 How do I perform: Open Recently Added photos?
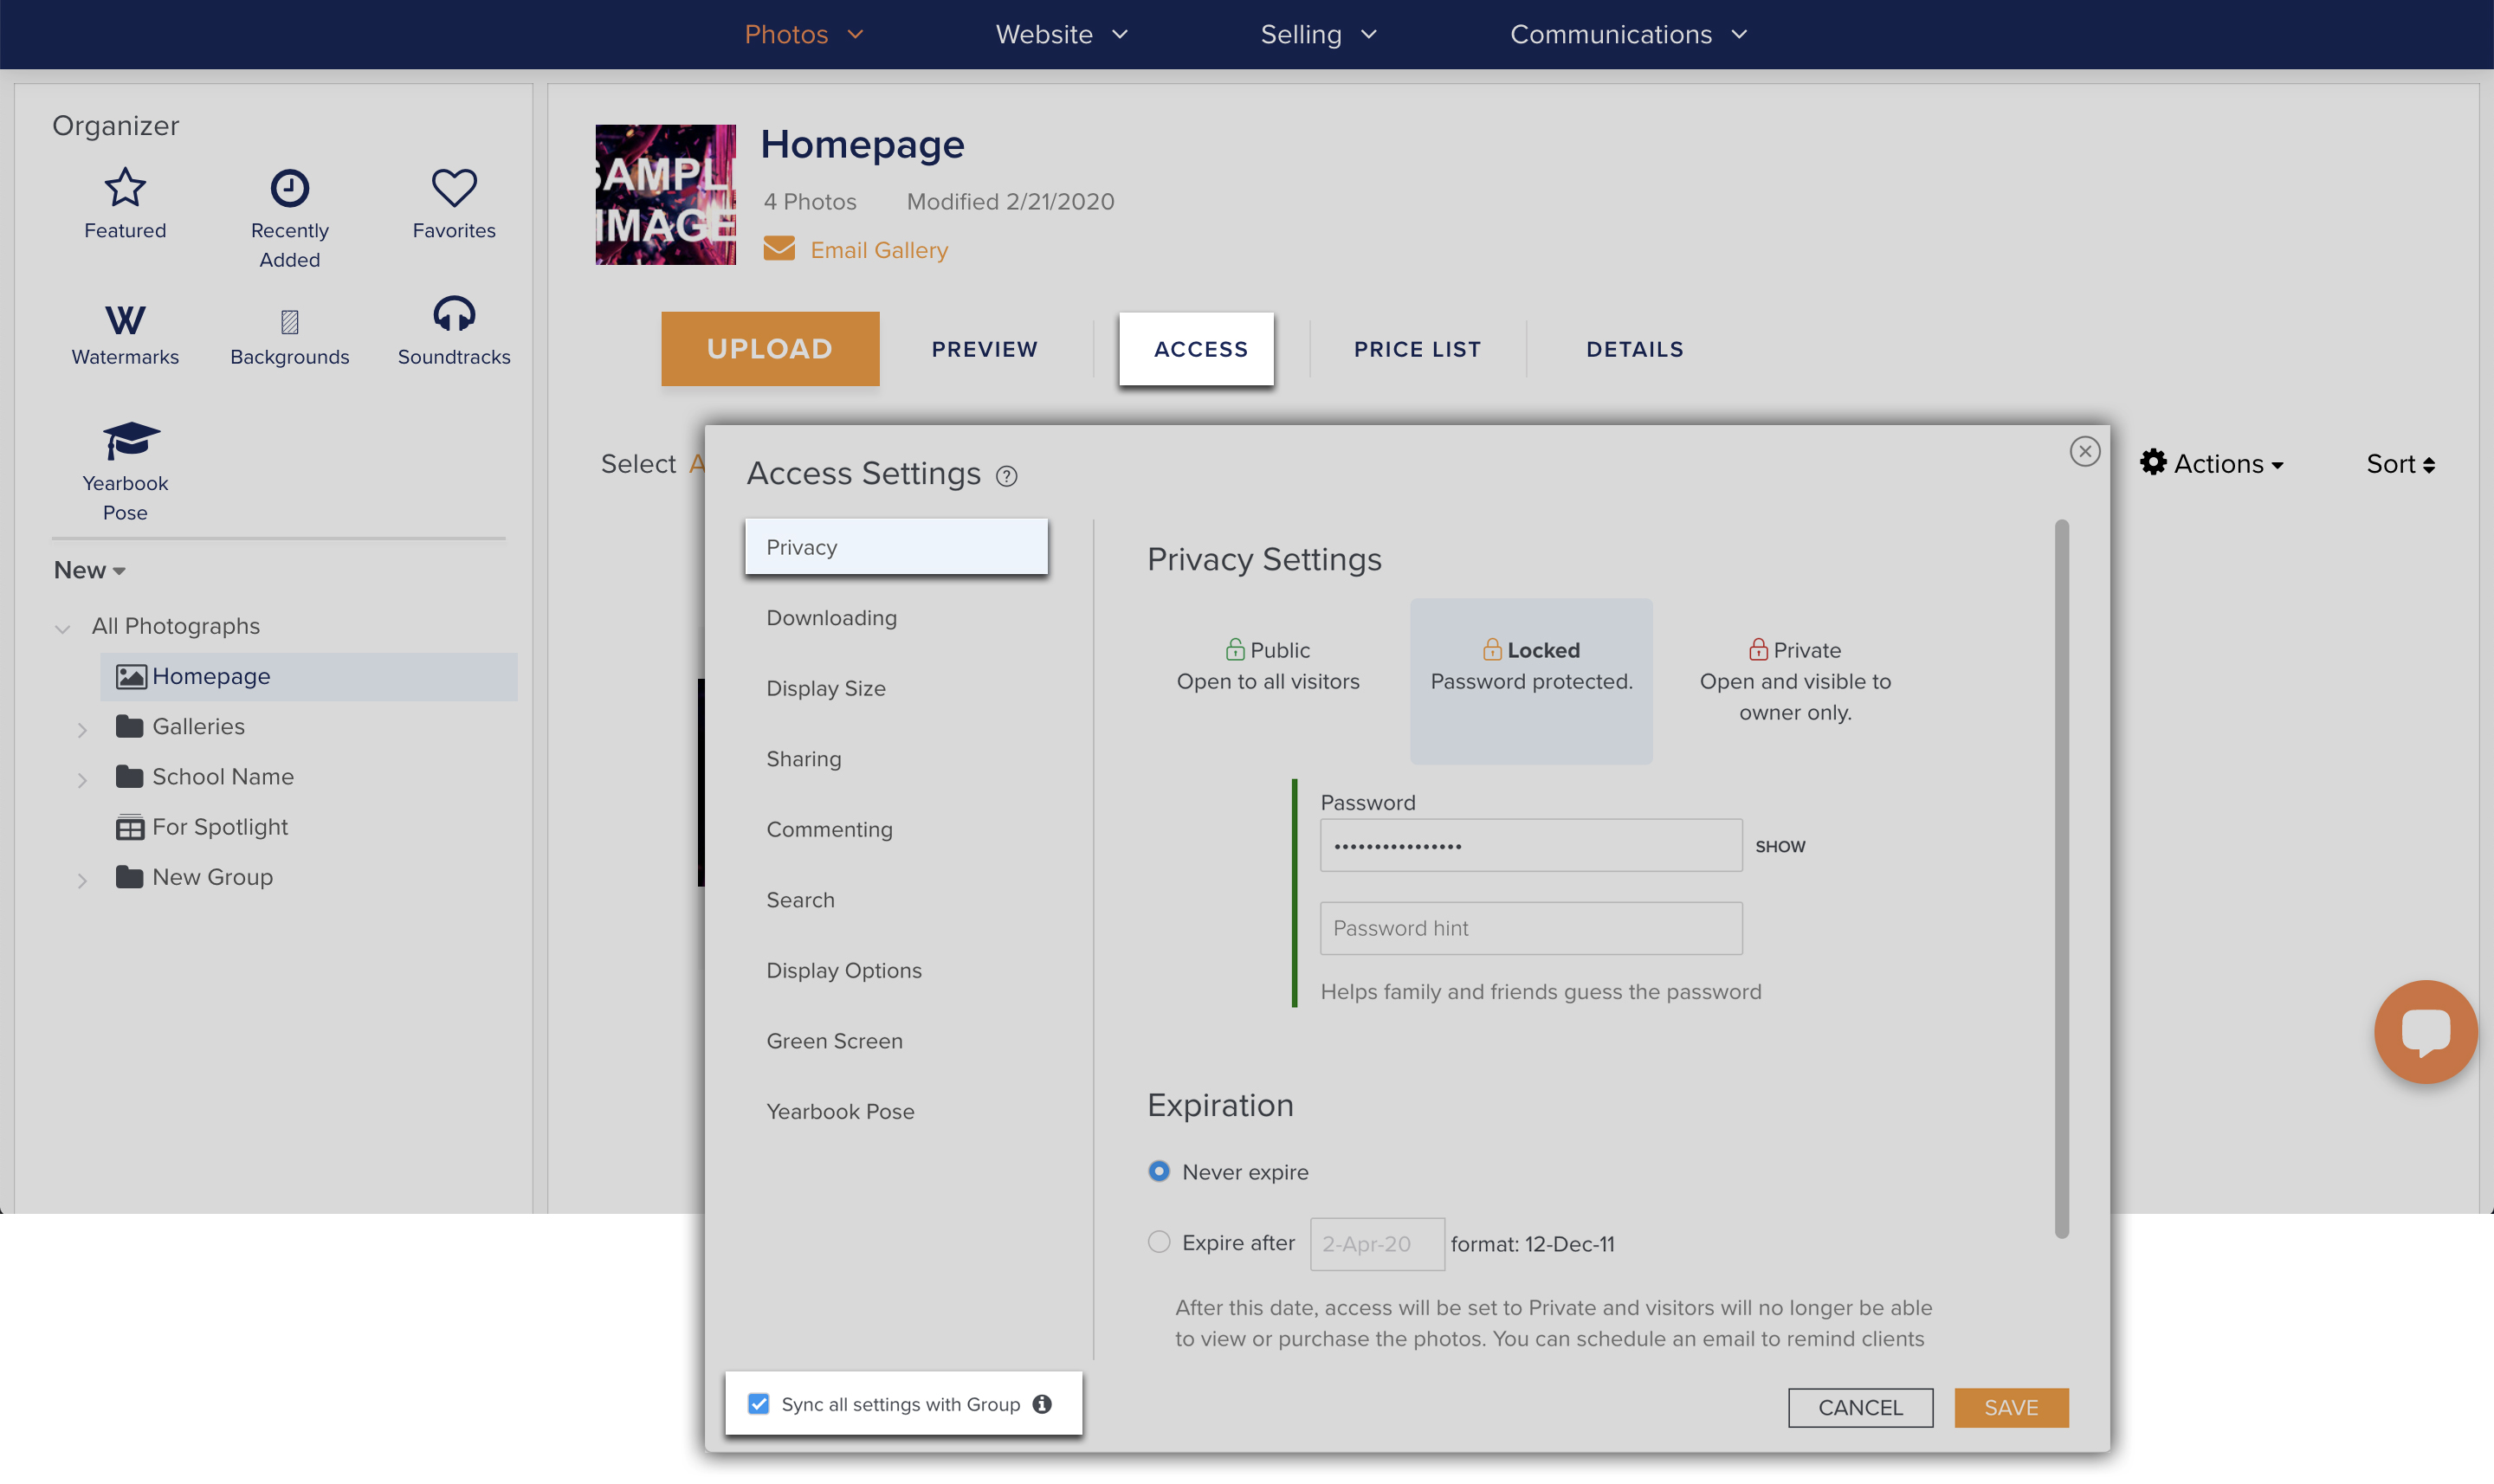[x=289, y=188]
